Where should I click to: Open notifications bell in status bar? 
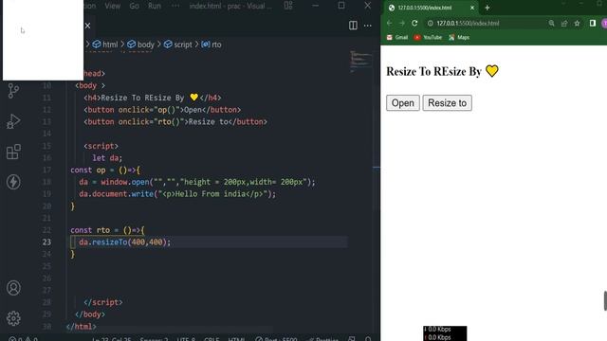pyautogui.click(x=368, y=339)
